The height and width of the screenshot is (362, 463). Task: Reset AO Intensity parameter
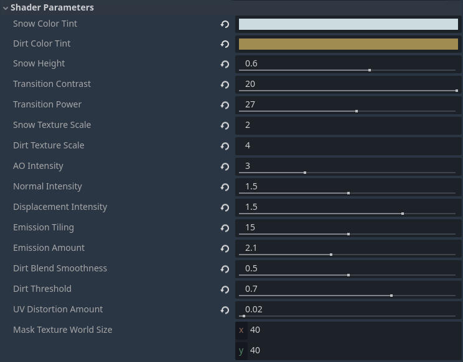225,166
